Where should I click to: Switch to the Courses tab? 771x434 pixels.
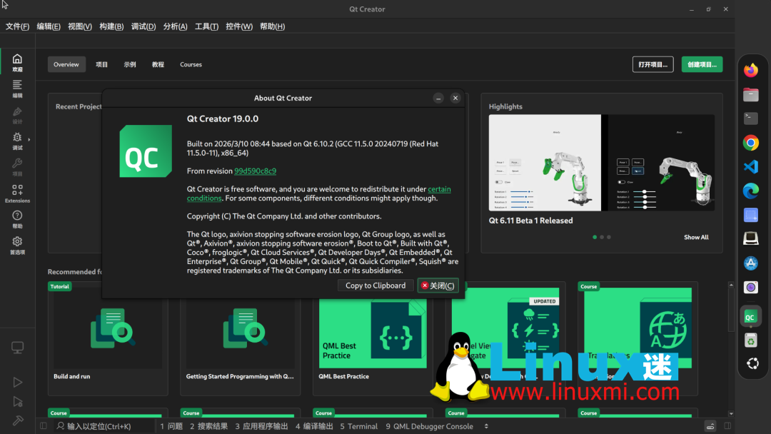(x=191, y=64)
